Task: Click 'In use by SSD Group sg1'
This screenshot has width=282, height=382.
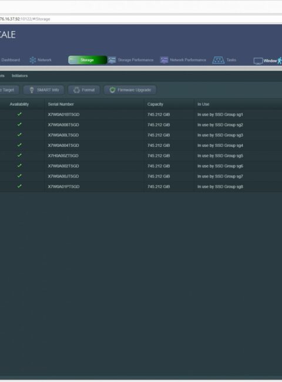Action: (220, 115)
